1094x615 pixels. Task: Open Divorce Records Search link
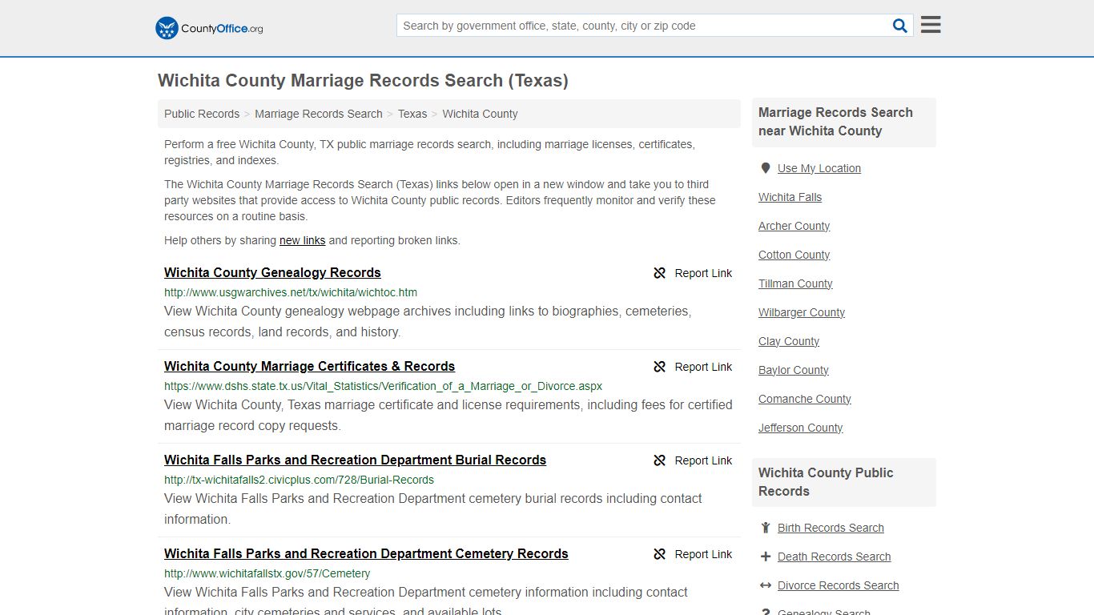838,585
